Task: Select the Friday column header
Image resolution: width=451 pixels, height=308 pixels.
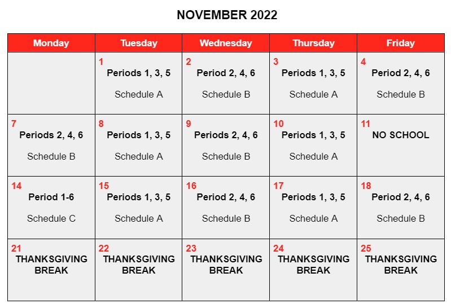Action: point(401,43)
